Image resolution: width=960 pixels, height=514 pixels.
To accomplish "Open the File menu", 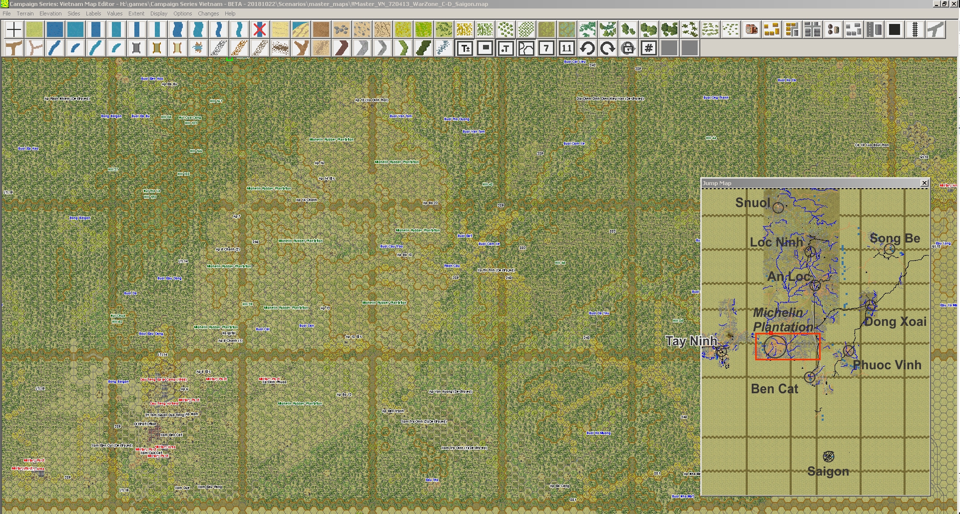I will click(x=6, y=13).
